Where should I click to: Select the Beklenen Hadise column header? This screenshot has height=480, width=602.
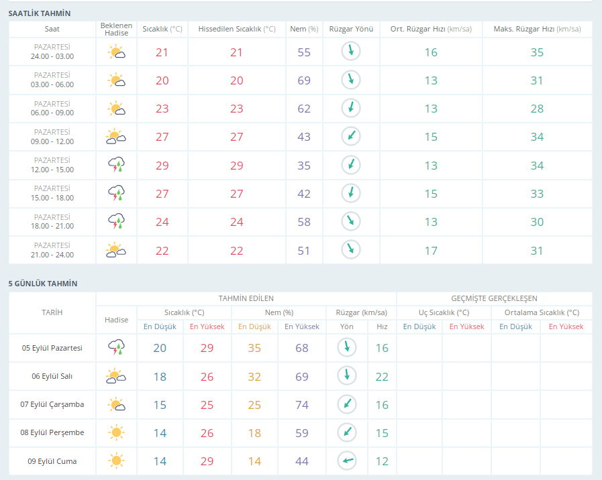click(x=116, y=29)
